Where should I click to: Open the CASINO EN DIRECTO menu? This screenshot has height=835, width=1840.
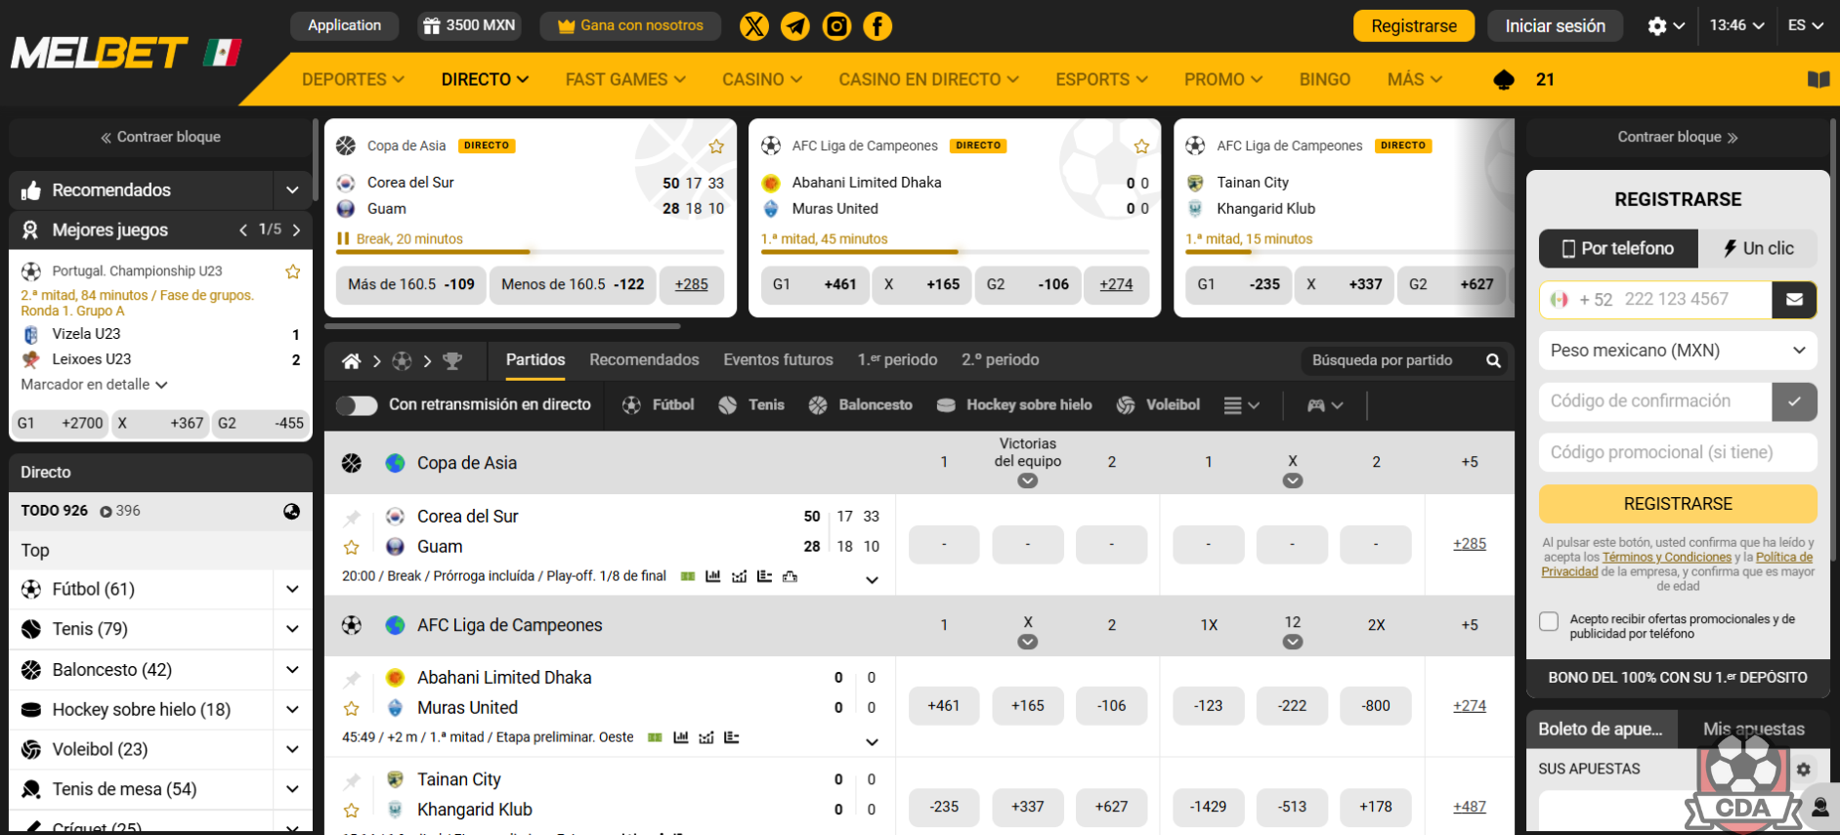pyautogui.click(x=928, y=79)
